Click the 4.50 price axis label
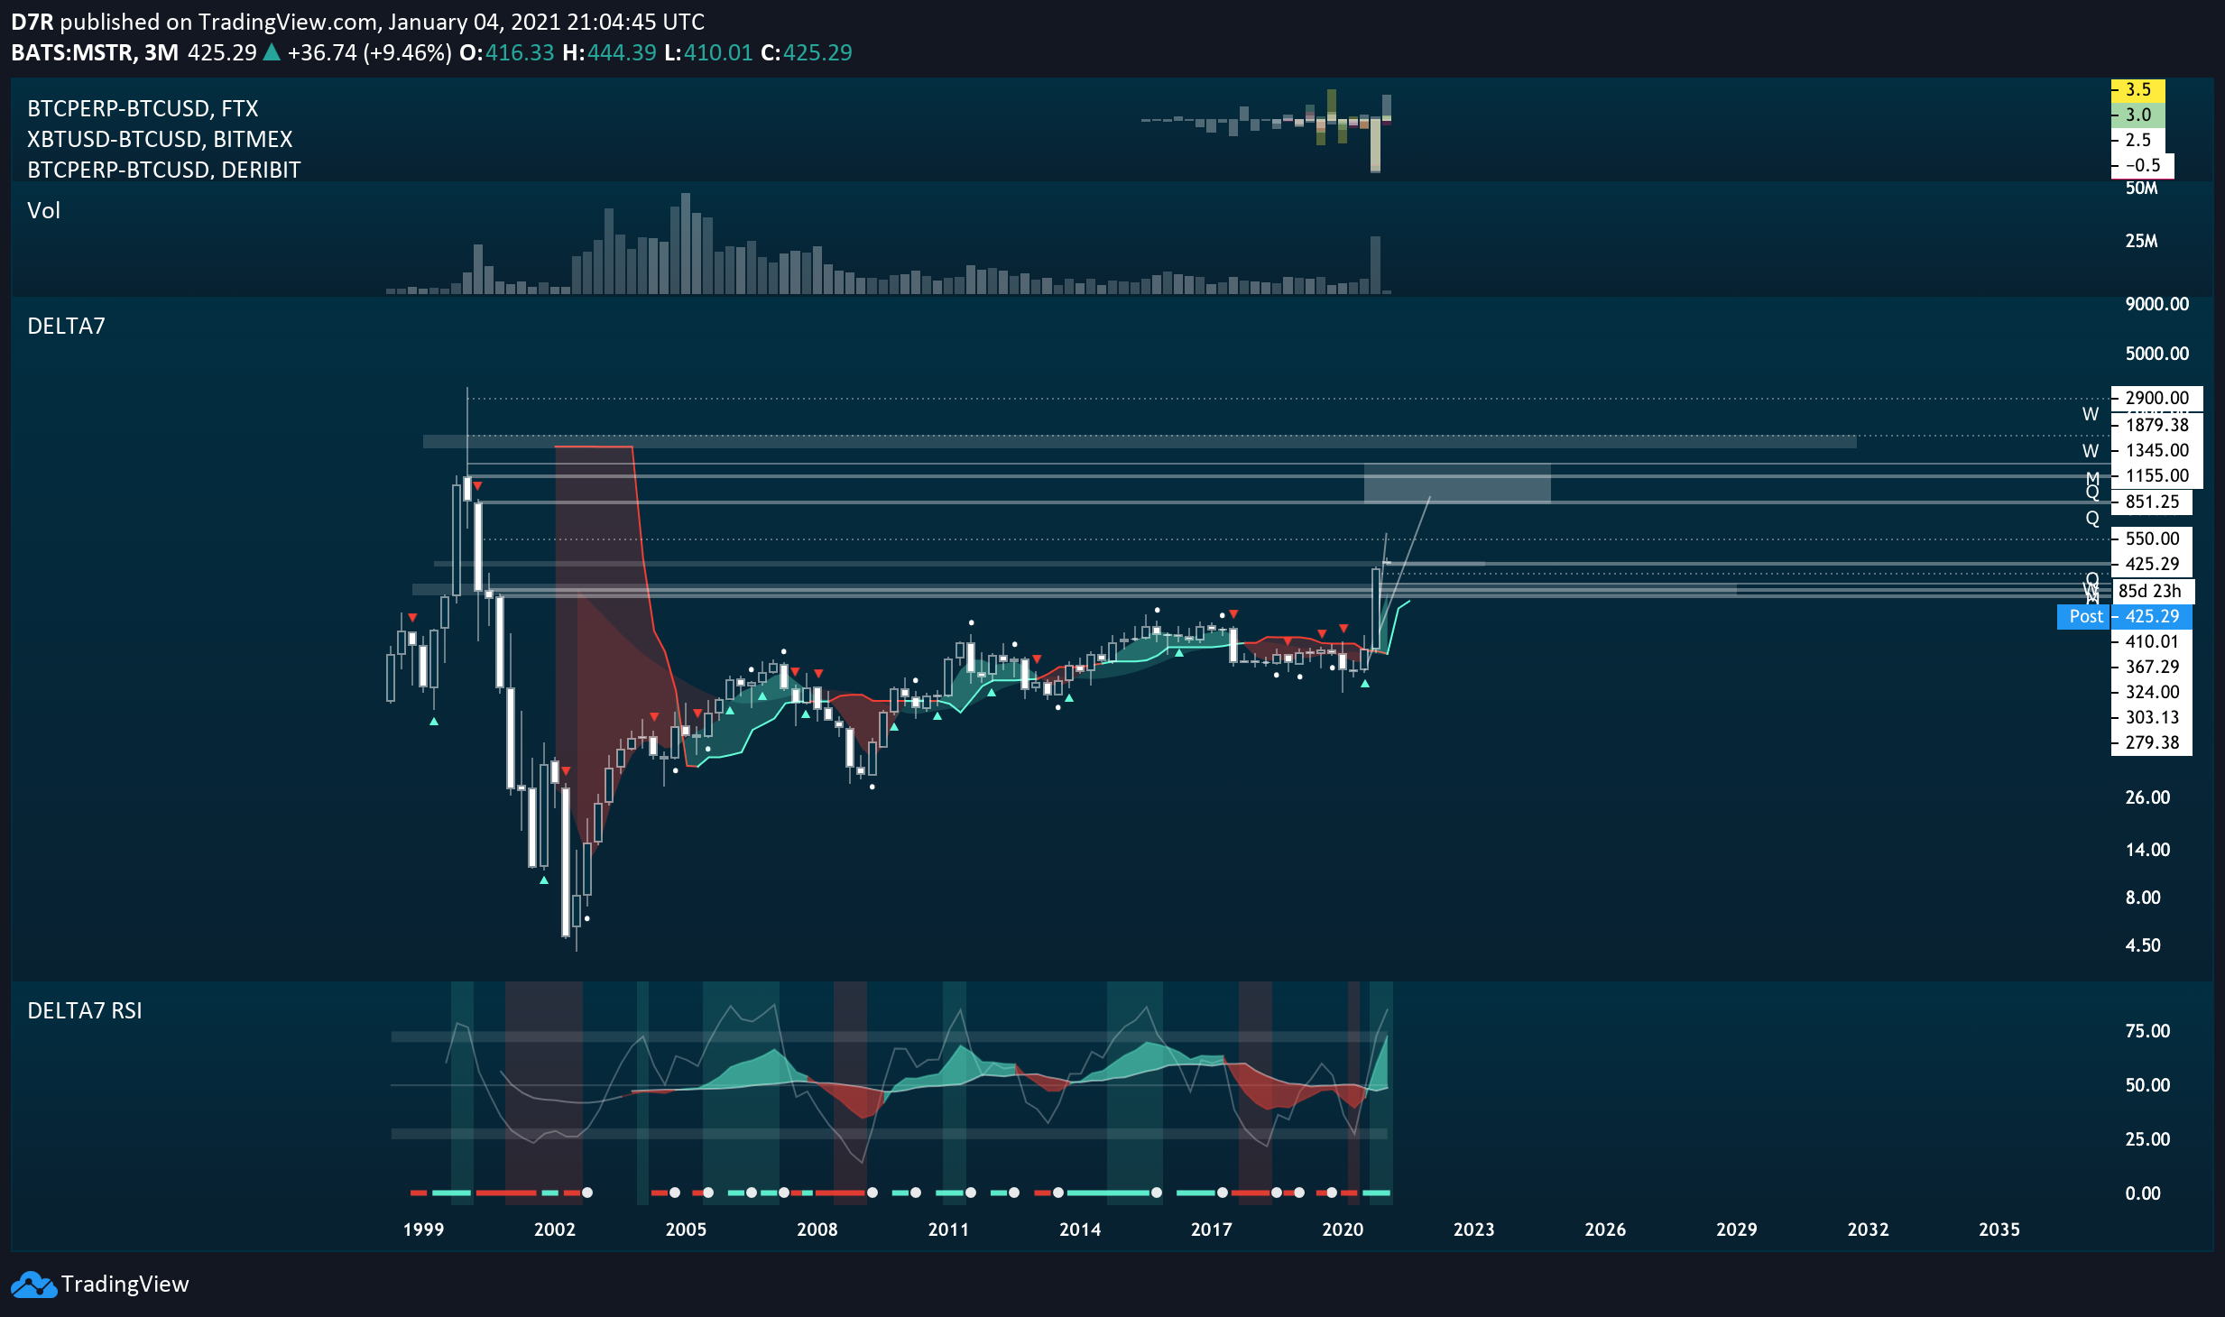 point(2143,945)
